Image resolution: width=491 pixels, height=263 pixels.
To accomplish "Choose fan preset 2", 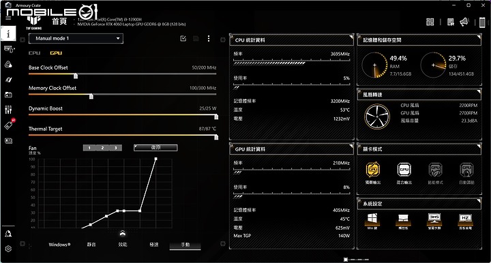I will [x=102, y=148].
